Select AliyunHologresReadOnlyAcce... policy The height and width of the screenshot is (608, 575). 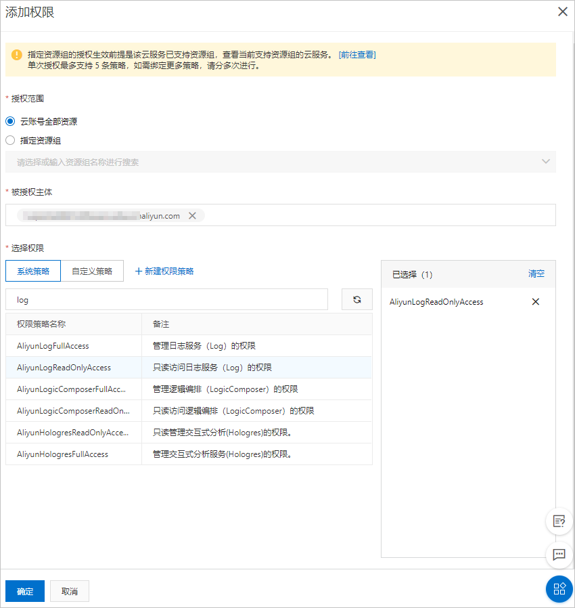tap(73, 433)
